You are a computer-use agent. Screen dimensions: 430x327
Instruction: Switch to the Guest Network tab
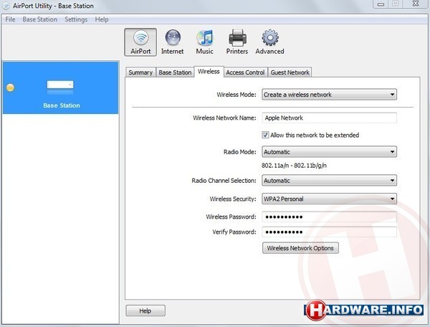tap(290, 72)
